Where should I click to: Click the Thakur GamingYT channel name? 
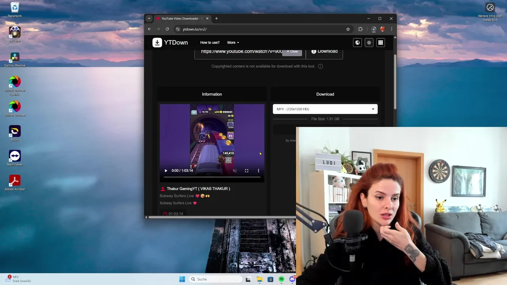coord(198,189)
